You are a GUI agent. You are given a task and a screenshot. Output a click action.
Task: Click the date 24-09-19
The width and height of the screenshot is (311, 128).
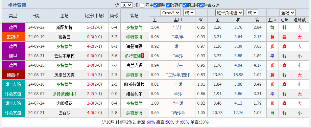coord(37,37)
